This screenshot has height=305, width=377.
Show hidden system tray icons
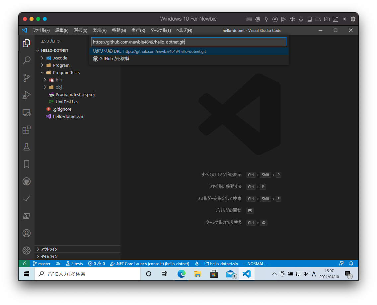[x=274, y=274]
